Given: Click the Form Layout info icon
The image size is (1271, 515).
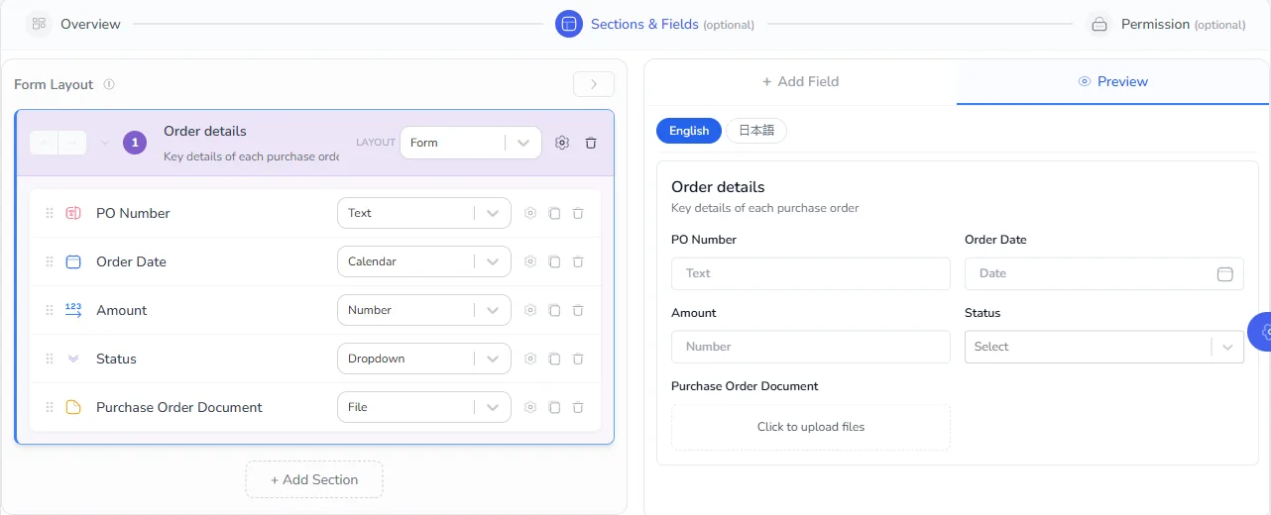Looking at the screenshot, I should (x=109, y=84).
